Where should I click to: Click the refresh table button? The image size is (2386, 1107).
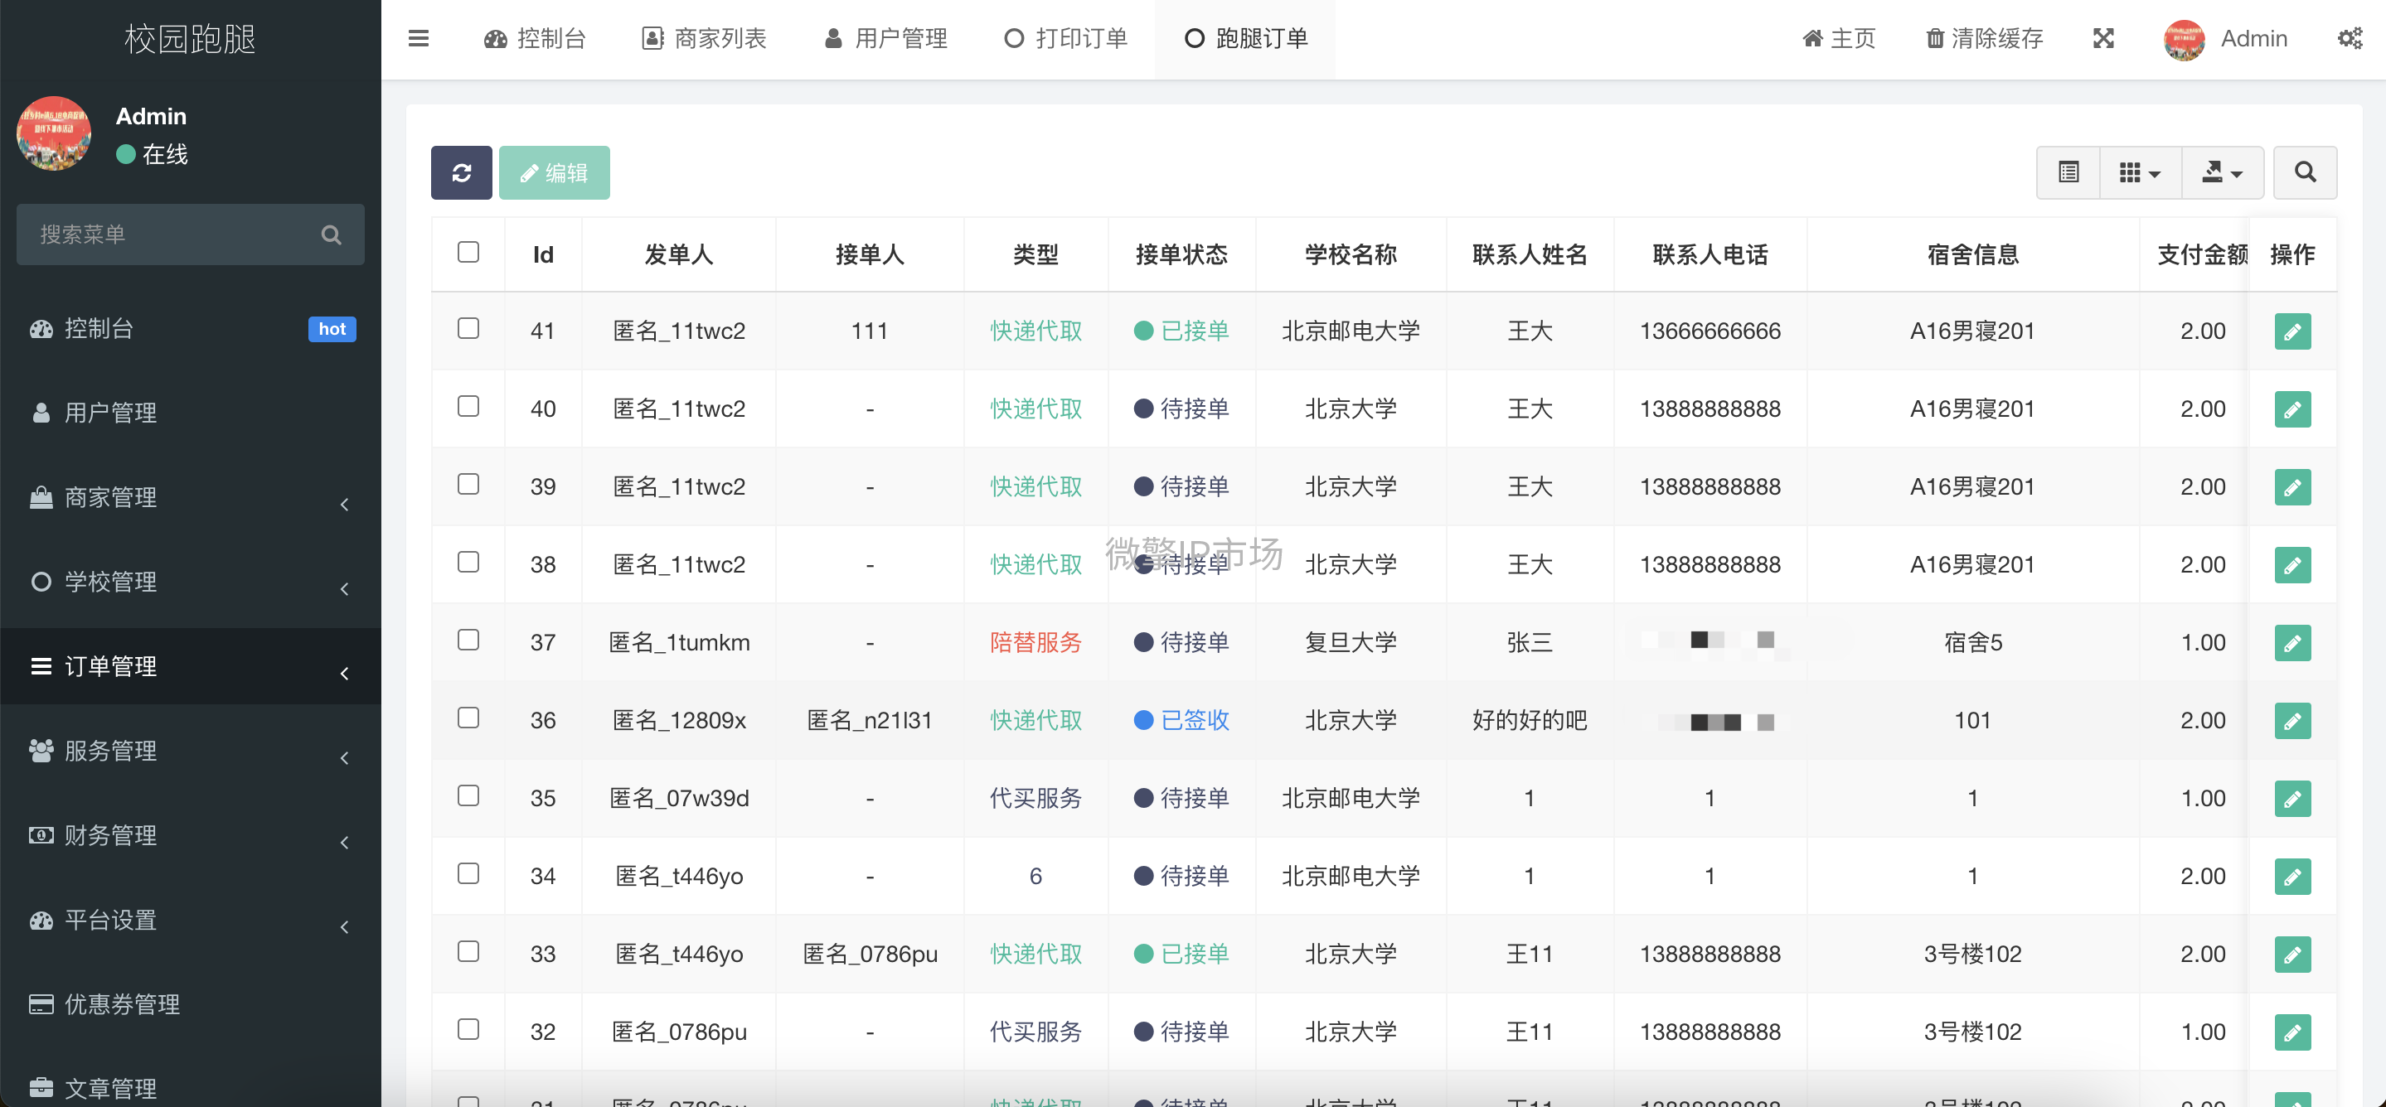click(x=461, y=172)
